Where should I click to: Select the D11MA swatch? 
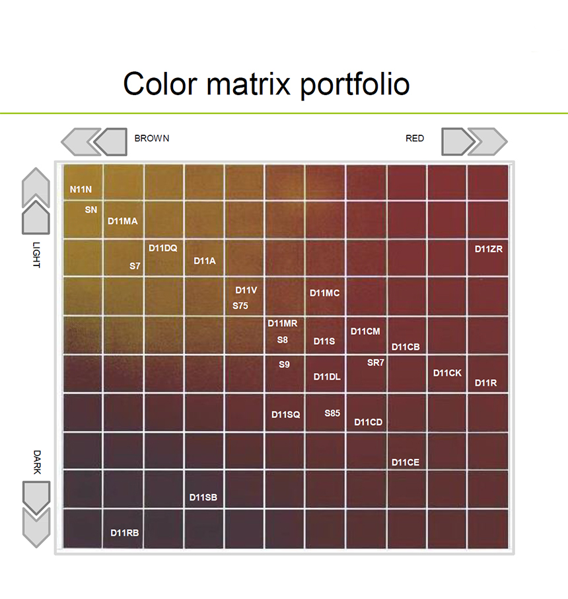124,220
